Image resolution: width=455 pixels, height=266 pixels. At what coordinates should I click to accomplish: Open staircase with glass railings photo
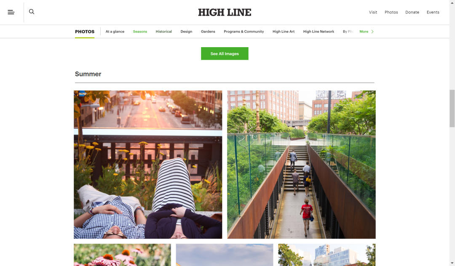point(301,165)
